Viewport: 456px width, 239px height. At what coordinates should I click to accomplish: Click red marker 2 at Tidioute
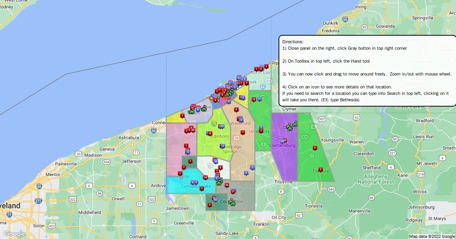pyautogui.click(x=321, y=170)
